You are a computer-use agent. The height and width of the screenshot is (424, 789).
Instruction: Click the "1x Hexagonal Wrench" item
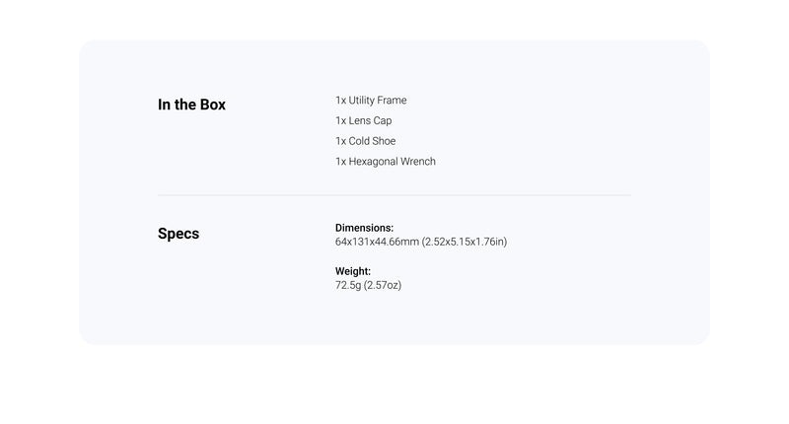click(385, 162)
